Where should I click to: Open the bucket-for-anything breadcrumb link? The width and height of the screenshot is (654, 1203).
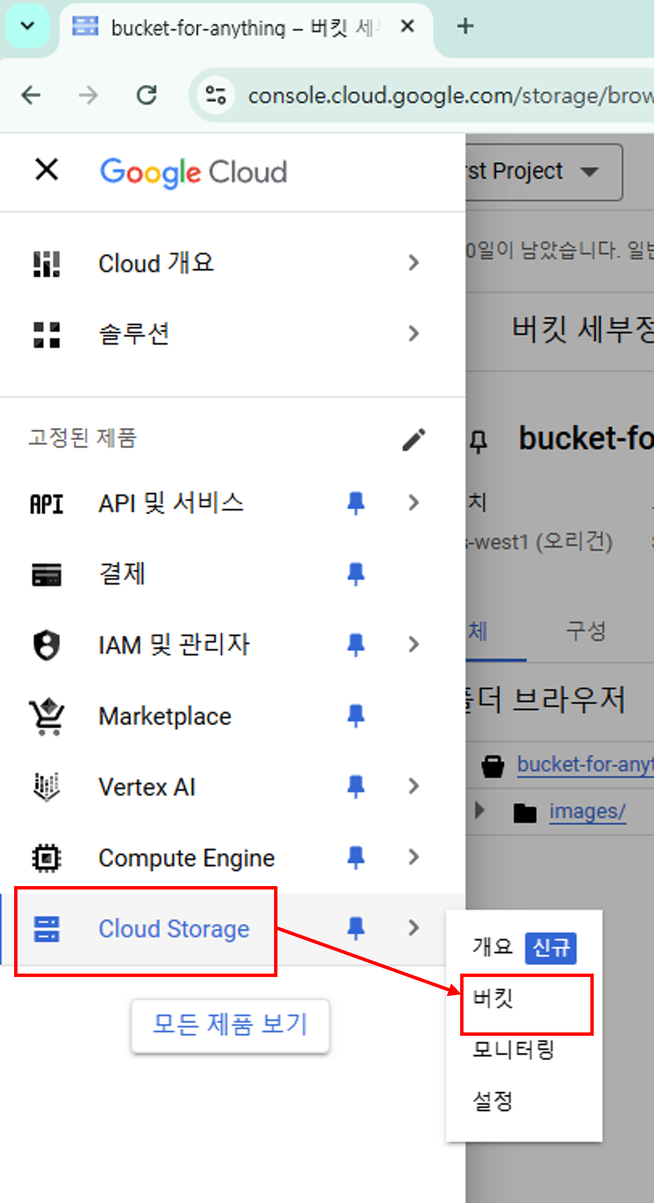(x=585, y=765)
